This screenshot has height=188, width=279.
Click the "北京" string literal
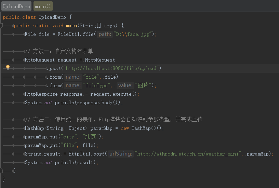coord(91,137)
